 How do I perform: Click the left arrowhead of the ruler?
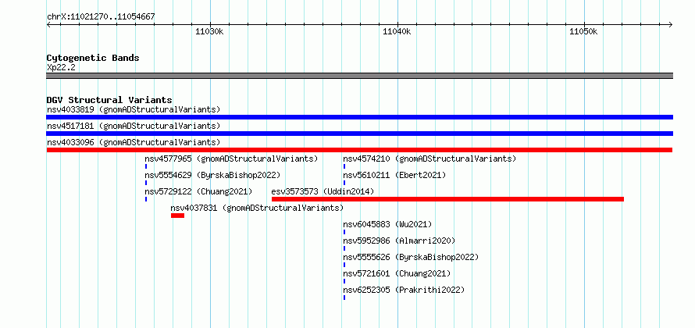pos(48,25)
